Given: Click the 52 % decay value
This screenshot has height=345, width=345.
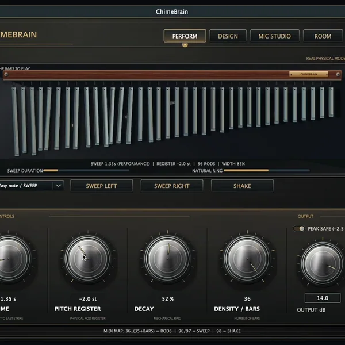Looking at the screenshot, I should (168, 299).
